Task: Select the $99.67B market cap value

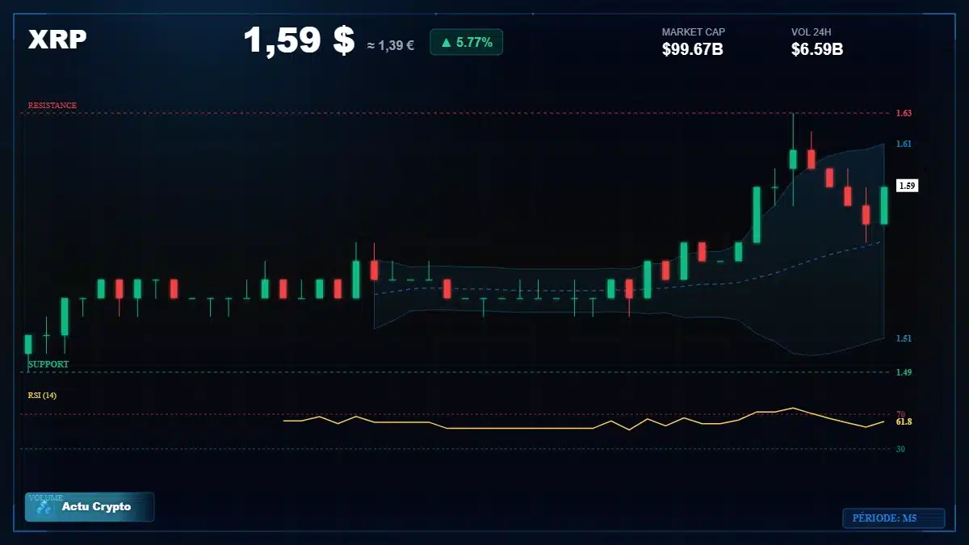Action: coord(692,49)
